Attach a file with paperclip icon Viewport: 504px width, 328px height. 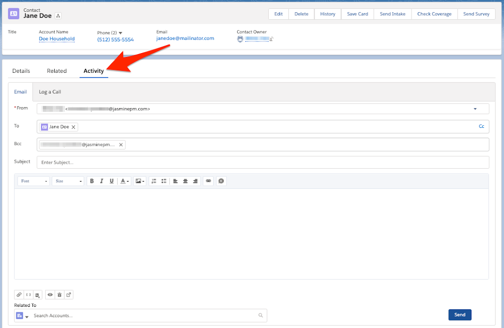(19, 295)
